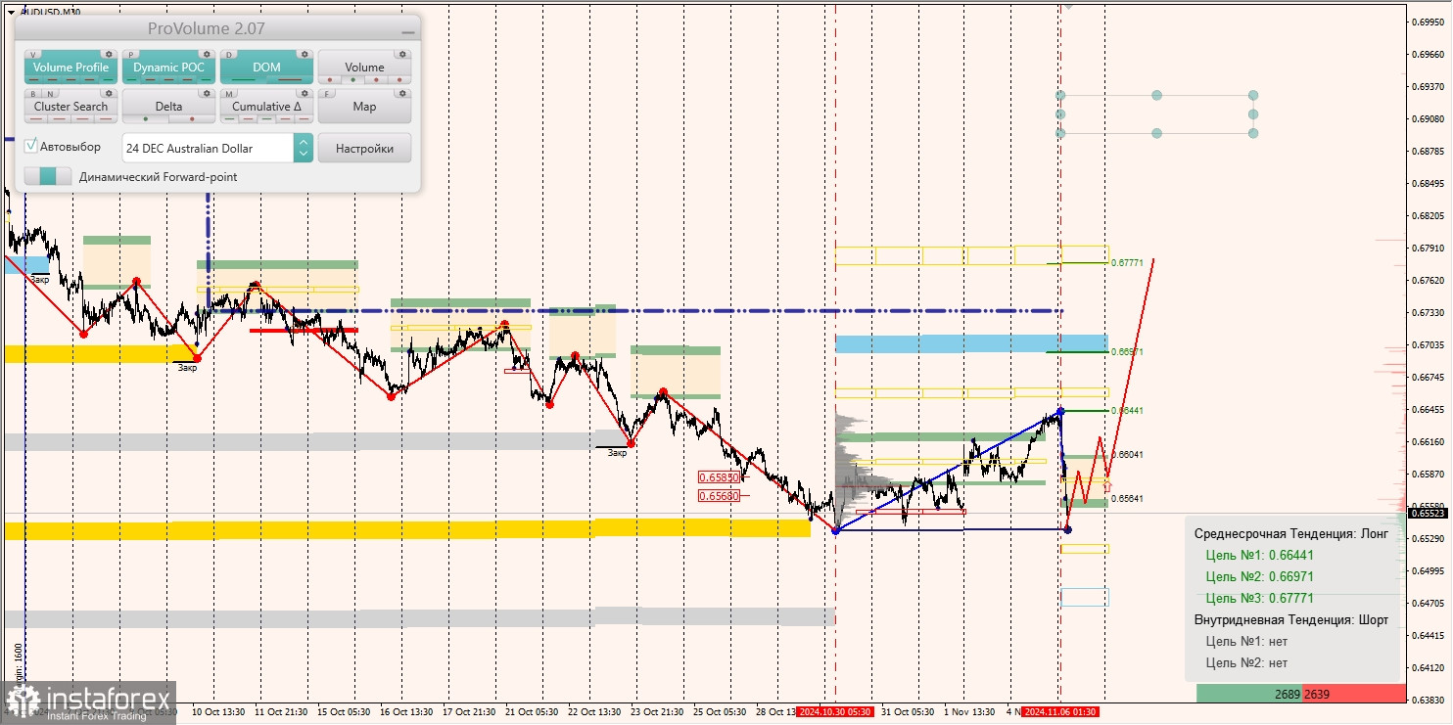Select green dot mode under Delta
1453x725 pixels.
pos(146,118)
